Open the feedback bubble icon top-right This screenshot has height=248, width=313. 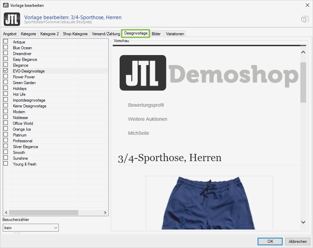(x=304, y=19)
